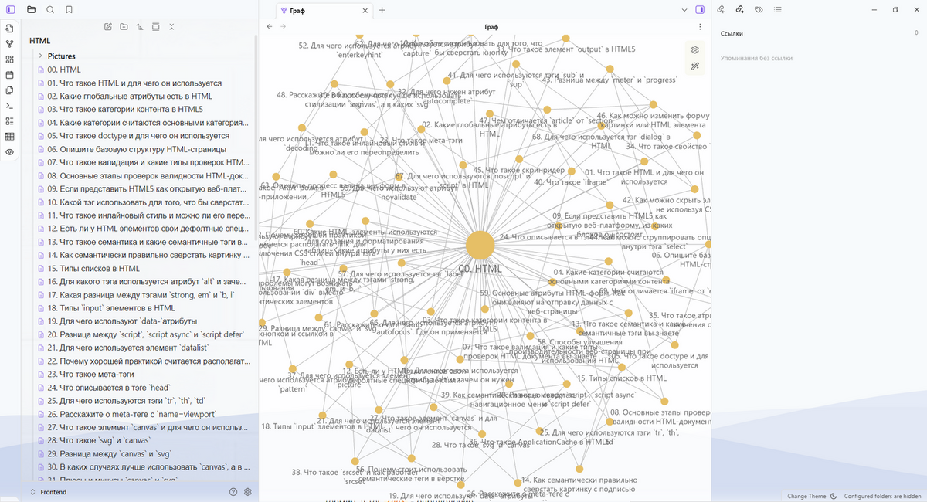This screenshot has width=927, height=502.
Task: Open the graph settings gear
Action: (x=694, y=49)
